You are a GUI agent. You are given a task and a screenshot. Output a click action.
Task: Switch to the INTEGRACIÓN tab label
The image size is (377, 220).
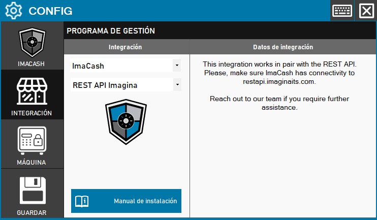[x=32, y=113]
